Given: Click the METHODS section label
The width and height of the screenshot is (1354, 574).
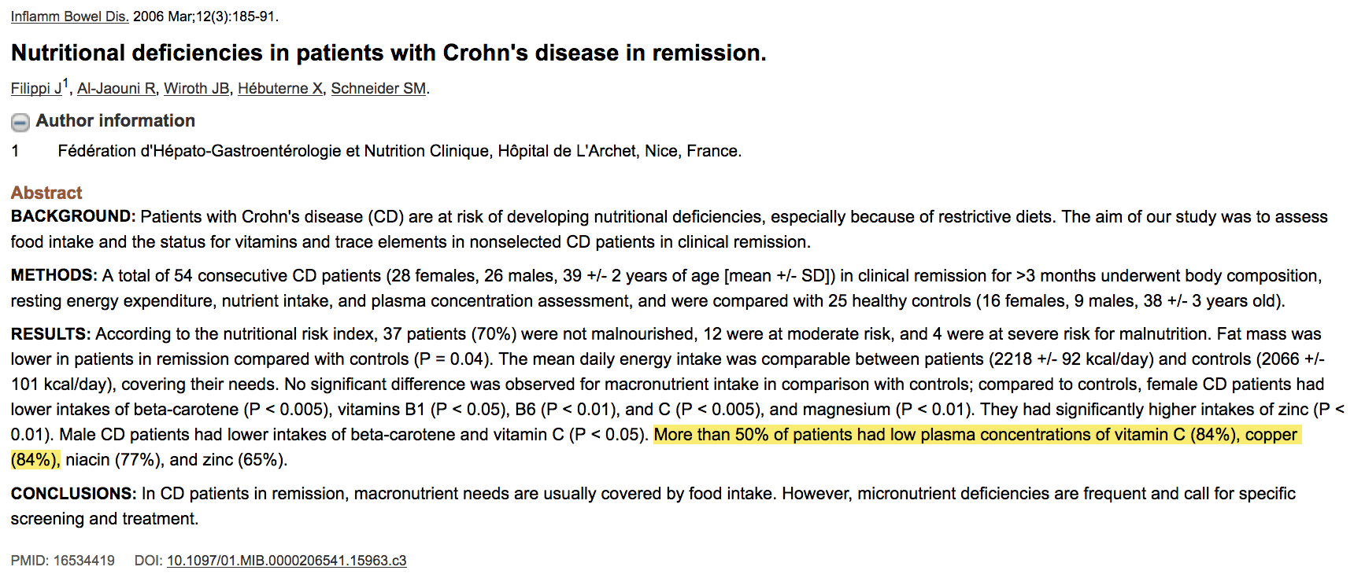Looking at the screenshot, I should [x=54, y=276].
